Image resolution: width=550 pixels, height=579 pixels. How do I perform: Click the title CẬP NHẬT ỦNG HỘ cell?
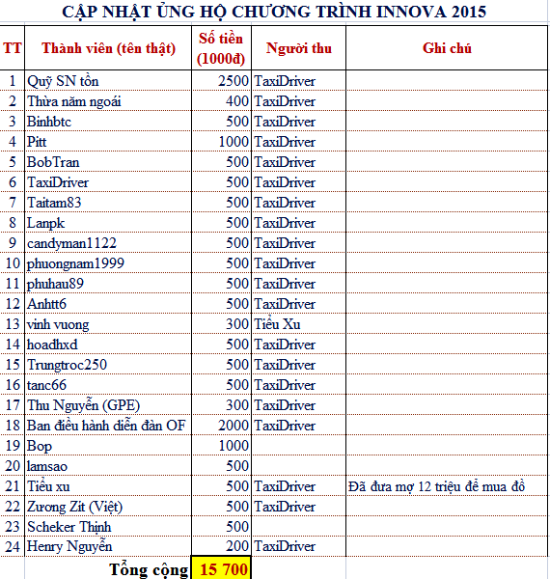coord(274,12)
